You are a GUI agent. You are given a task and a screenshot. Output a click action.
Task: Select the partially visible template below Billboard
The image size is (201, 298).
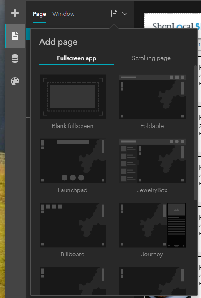click(x=73, y=281)
